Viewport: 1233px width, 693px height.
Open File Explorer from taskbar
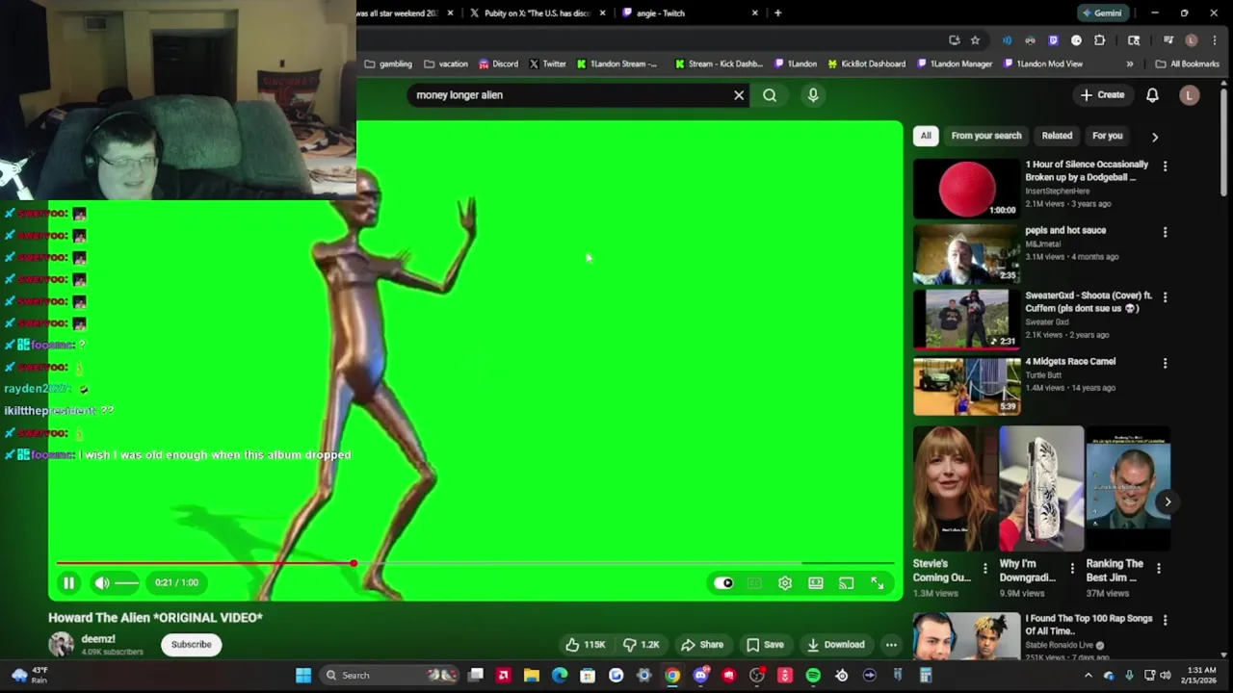[x=532, y=676]
